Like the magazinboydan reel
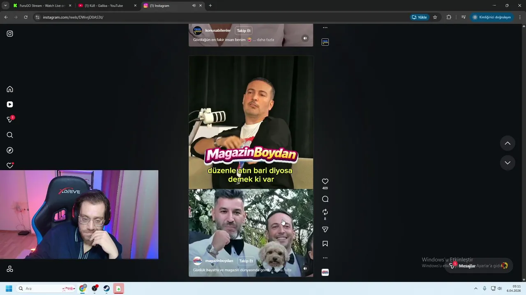 point(325,182)
